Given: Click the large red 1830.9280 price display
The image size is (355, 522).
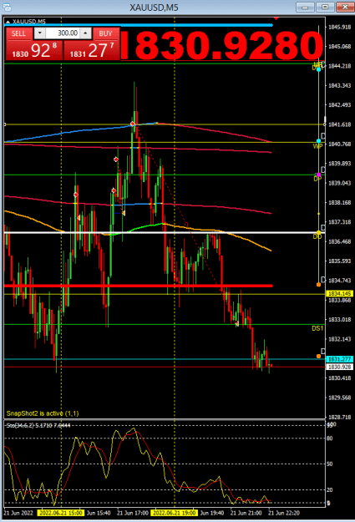Looking at the screenshot, I should pos(222,45).
